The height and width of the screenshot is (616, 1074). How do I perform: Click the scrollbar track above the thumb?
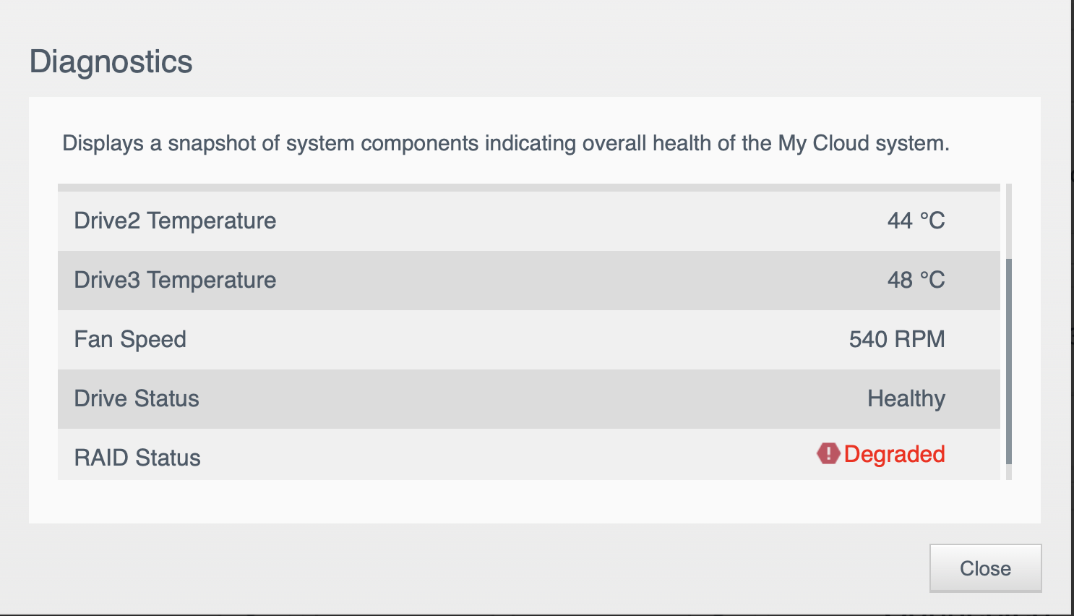click(x=1009, y=221)
